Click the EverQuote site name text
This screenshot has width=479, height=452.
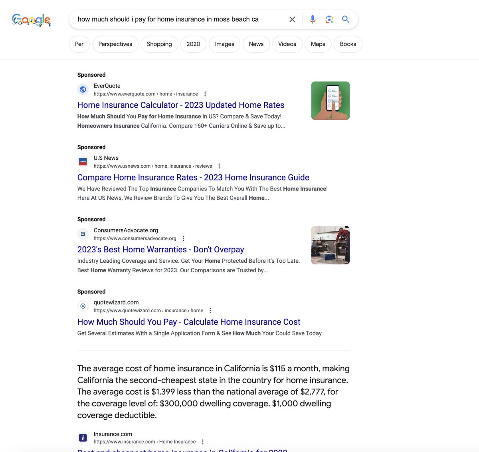107,86
